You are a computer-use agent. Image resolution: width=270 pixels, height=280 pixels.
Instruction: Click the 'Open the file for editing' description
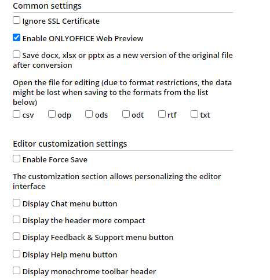(x=122, y=93)
